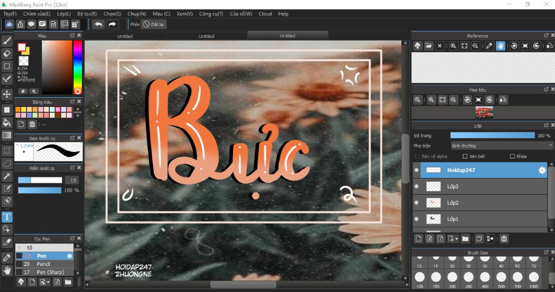Toggle Bảo vệ alpha checkbox
The width and height of the screenshot is (555, 292).
[x=417, y=156]
